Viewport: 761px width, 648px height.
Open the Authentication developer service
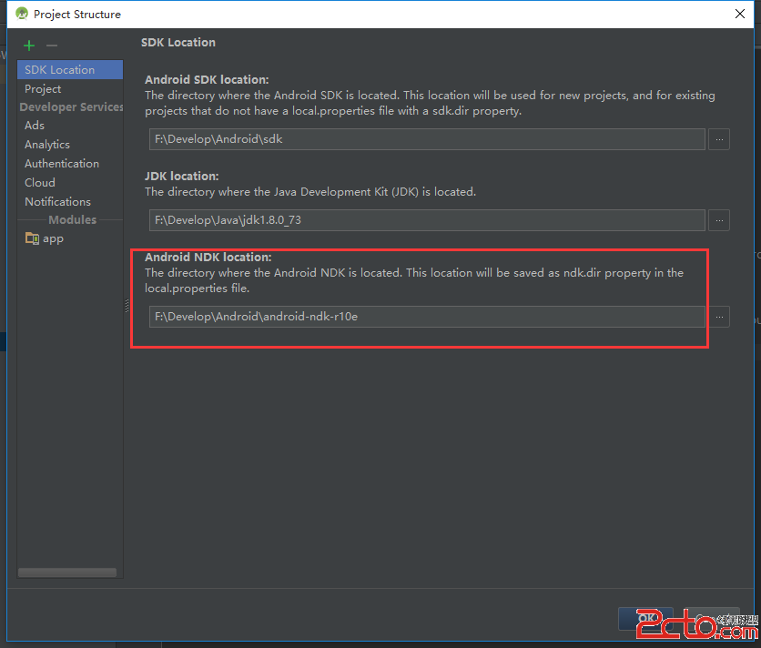(x=62, y=164)
